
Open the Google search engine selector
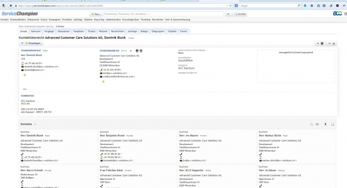point(237,6)
